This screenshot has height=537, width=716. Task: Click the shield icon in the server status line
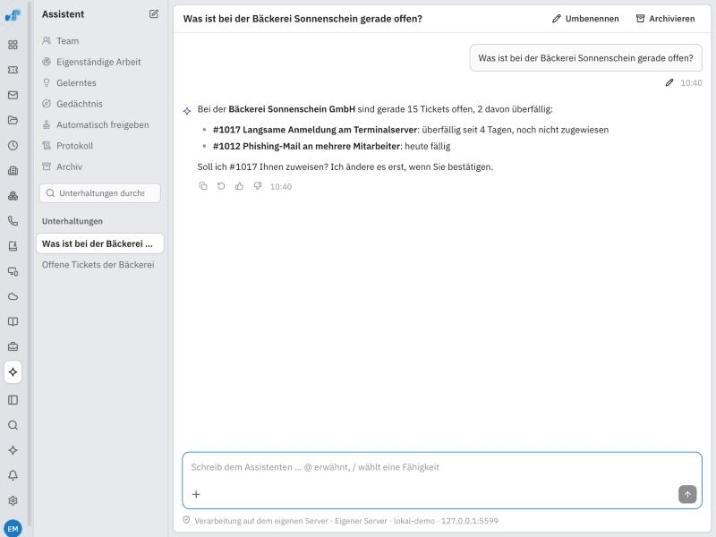pyautogui.click(x=186, y=520)
